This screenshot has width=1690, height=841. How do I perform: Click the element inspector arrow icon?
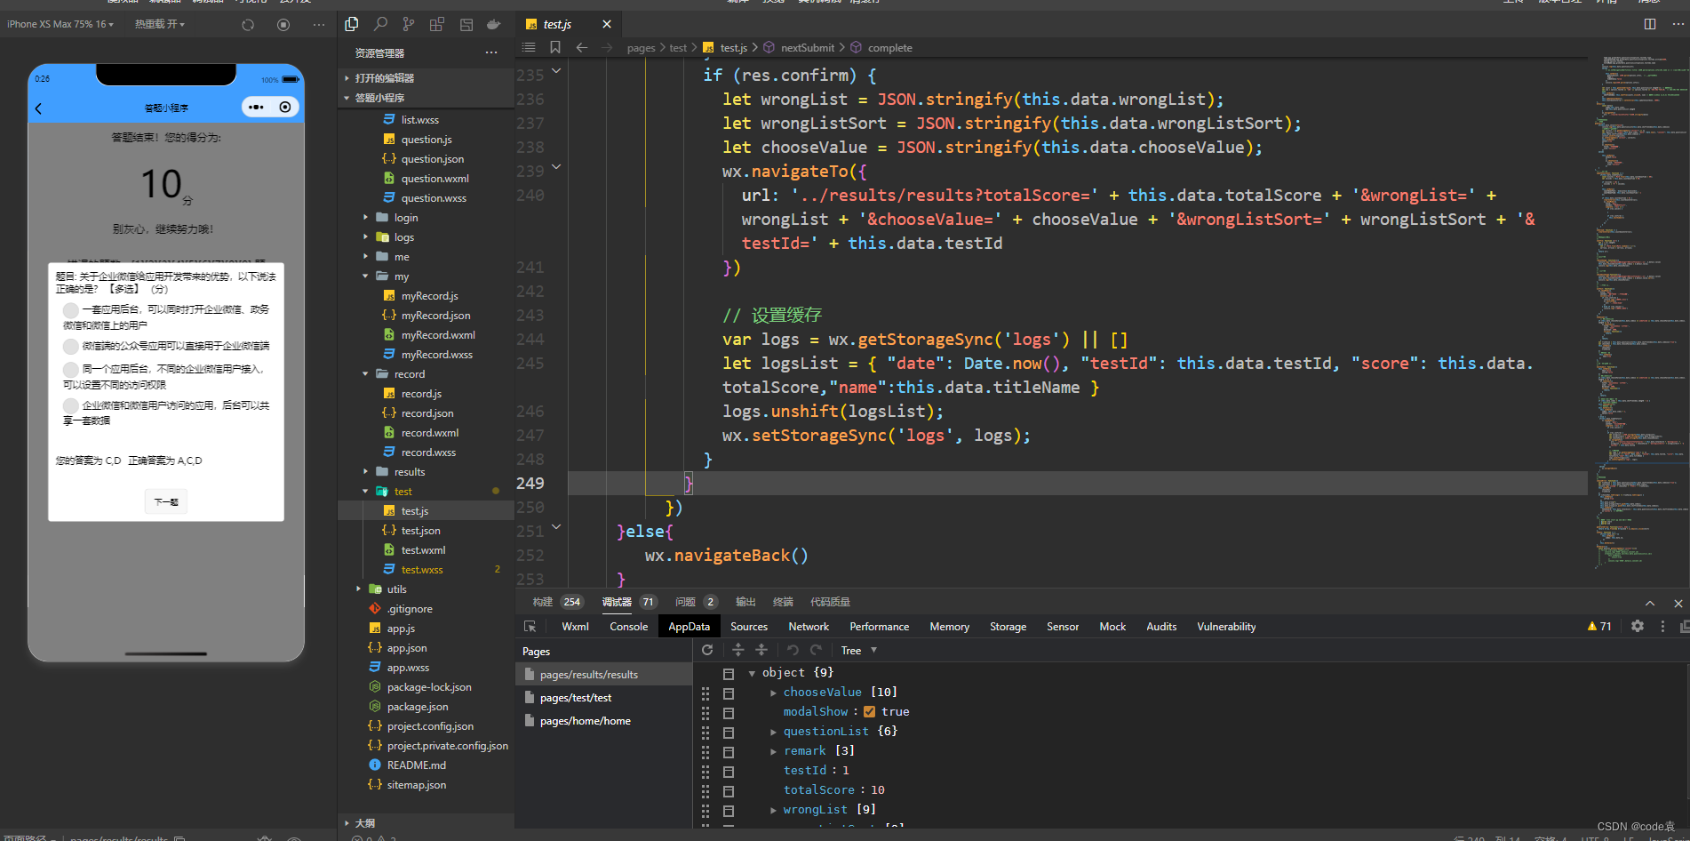(530, 627)
